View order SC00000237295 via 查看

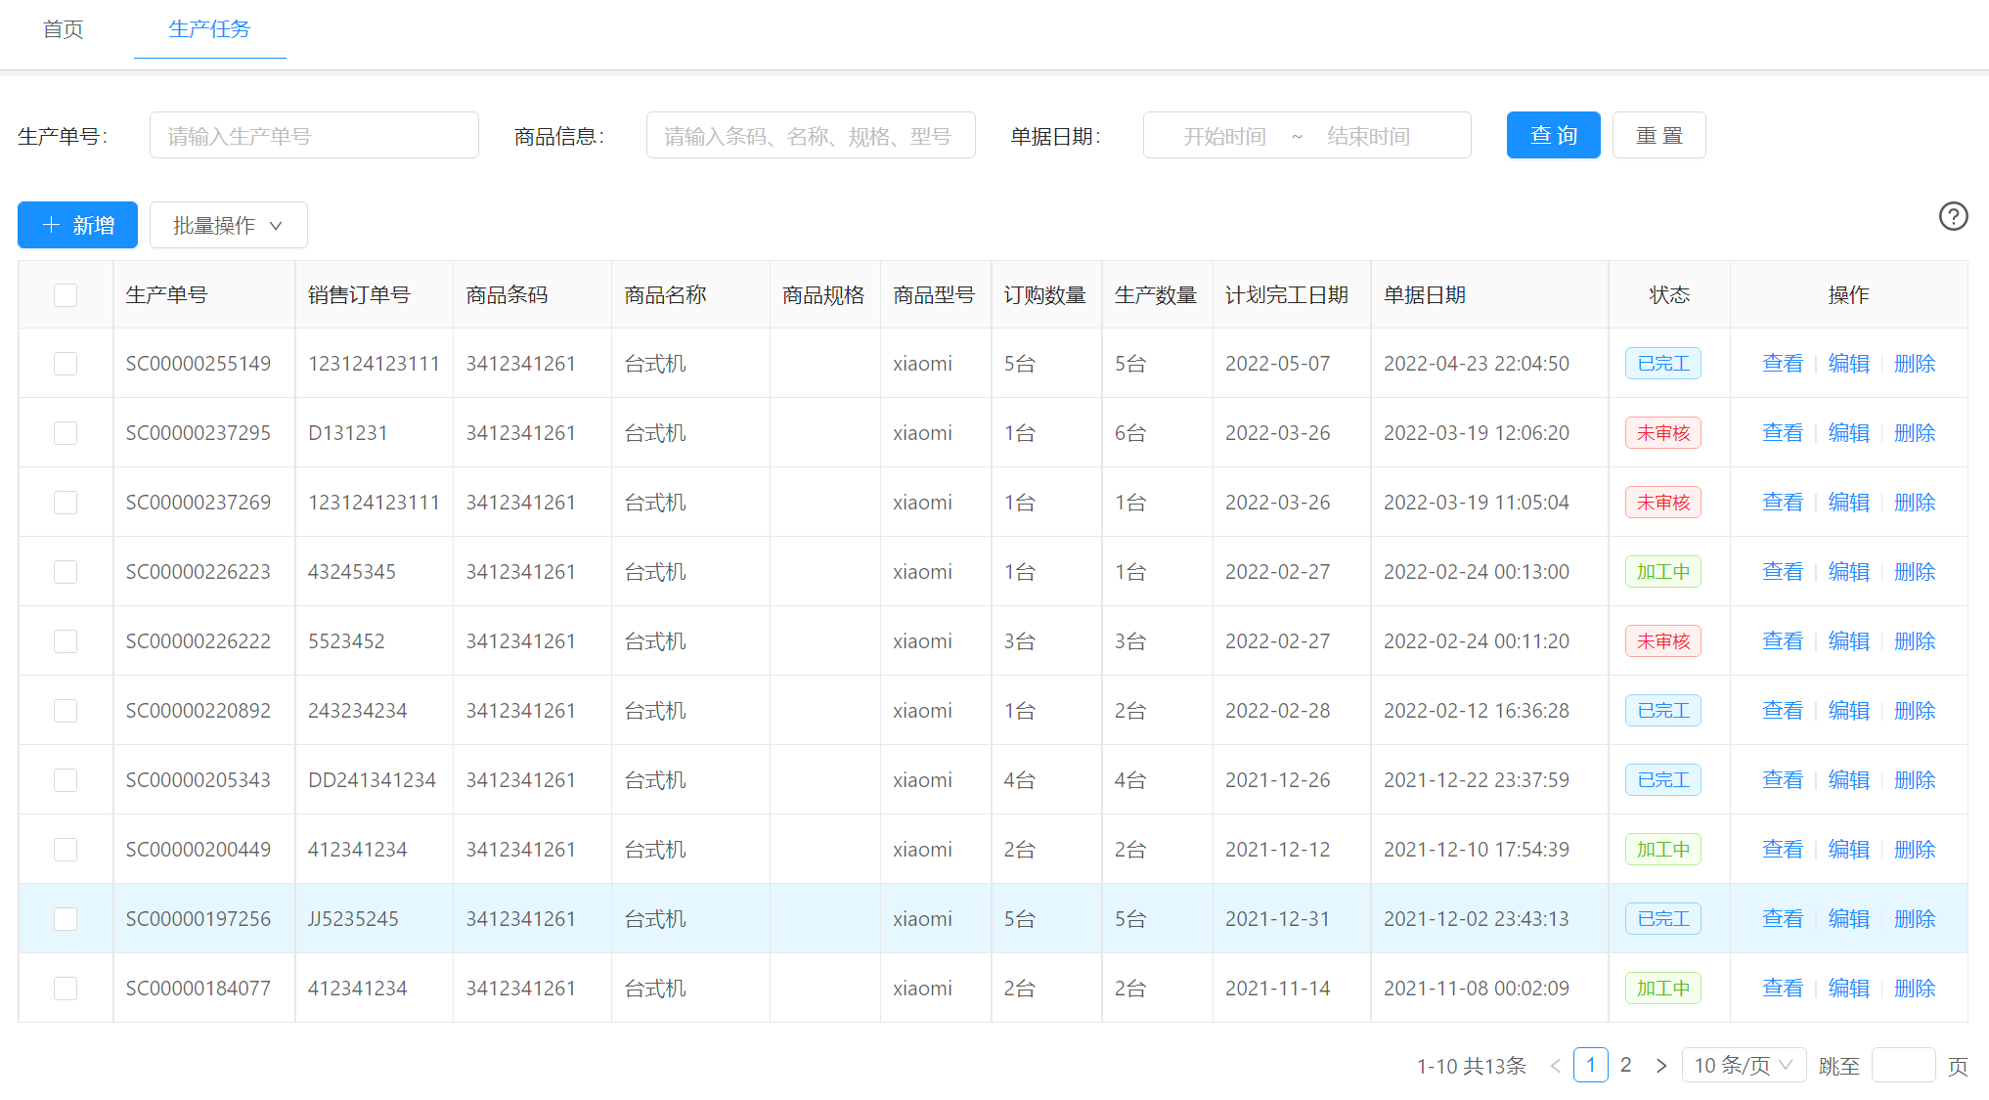pyautogui.click(x=1782, y=433)
